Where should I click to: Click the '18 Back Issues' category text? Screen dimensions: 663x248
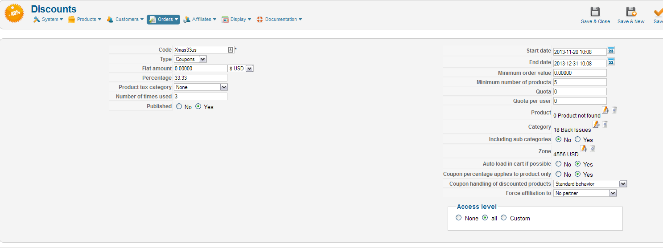coord(572,130)
